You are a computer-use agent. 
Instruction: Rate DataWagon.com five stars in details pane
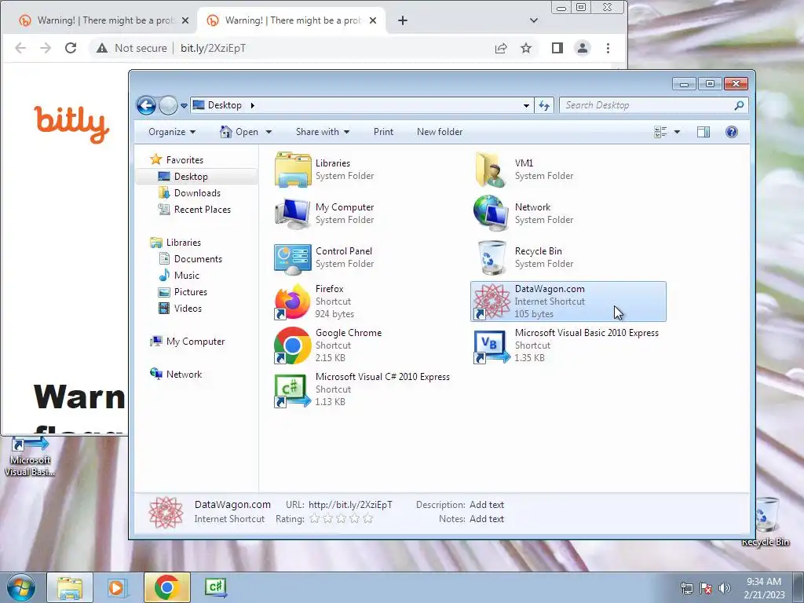[x=367, y=519]
